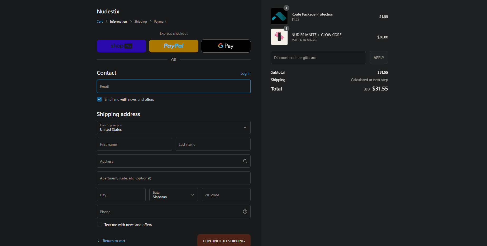Focus the Email input field

point(174,86)
